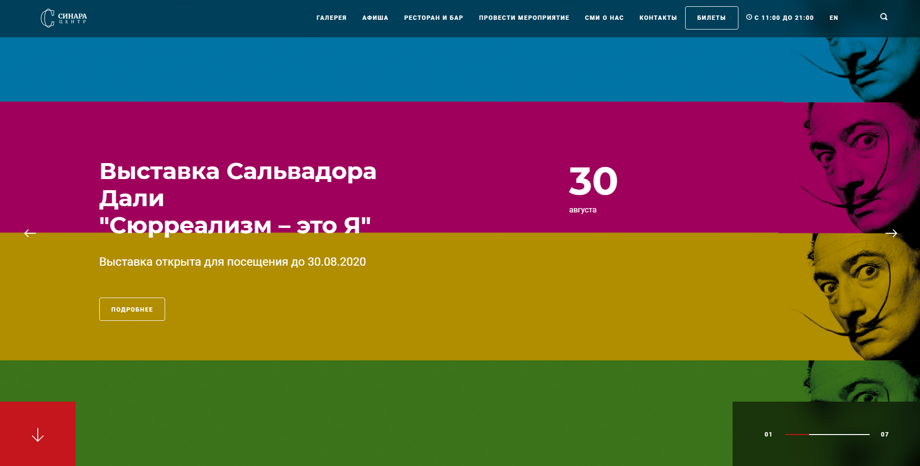Click the red scroll-down arrow box
Image resolution: width=920 pixels, height=466 pixels.
38,434
